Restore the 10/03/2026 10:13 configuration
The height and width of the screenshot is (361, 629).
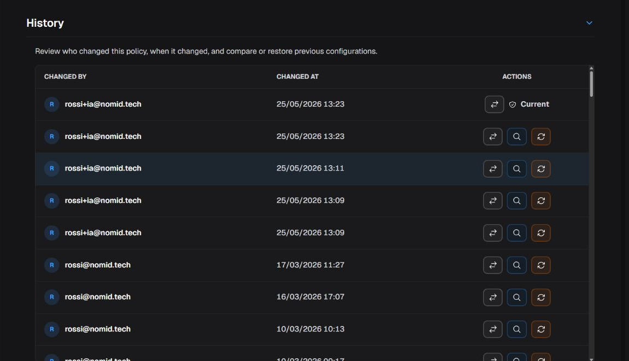[541, 329]
